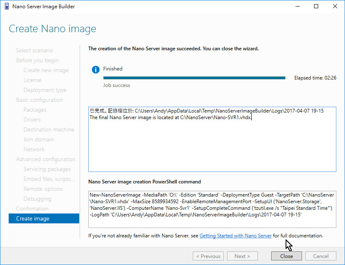345x265 pixels.
Task: Click the Create Nano image heading
Action: click(x=52, y=29)
